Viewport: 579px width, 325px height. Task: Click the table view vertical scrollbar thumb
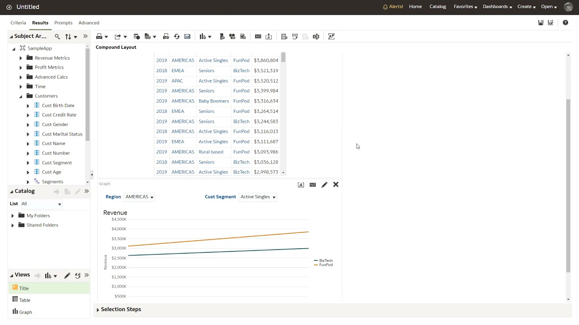(283, 57)
